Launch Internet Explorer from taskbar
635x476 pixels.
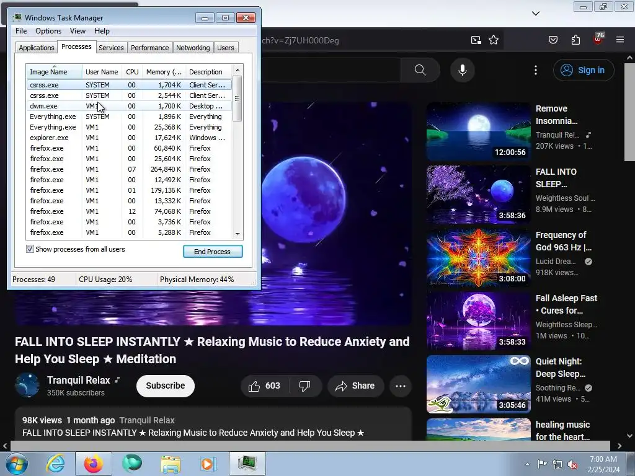[55, 464]
